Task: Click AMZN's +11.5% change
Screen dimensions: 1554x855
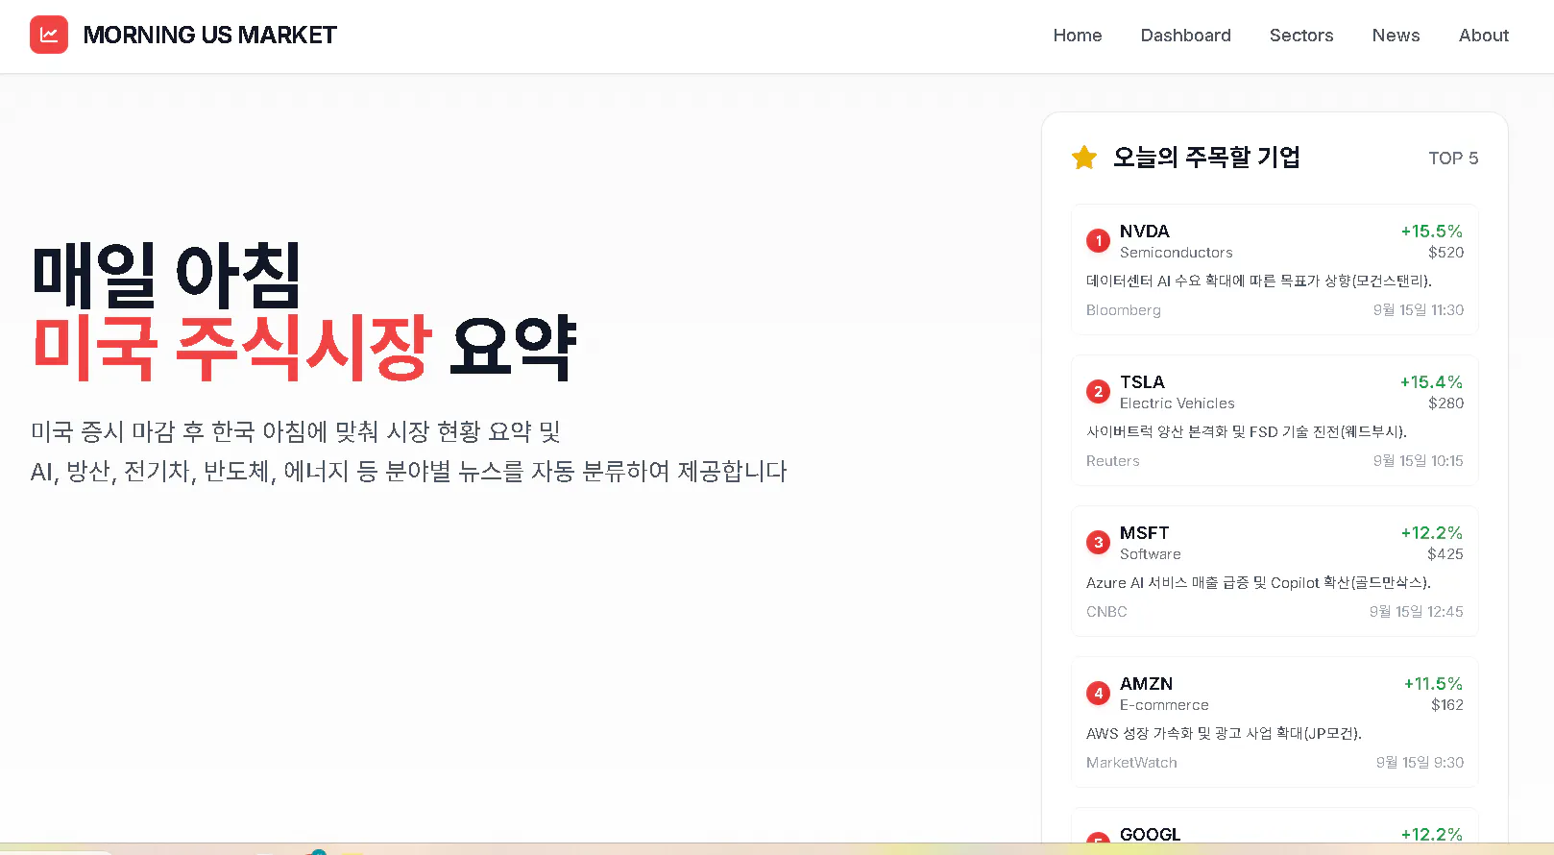Action: [1433, 684]
